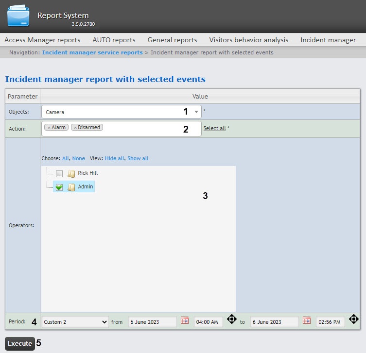Open the 'to' date calendar picker
Screen dimensions: 366x353
307,320
